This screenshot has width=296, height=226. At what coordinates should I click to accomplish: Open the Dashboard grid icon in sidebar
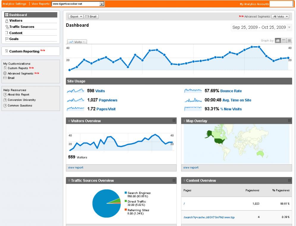[7, 15]
